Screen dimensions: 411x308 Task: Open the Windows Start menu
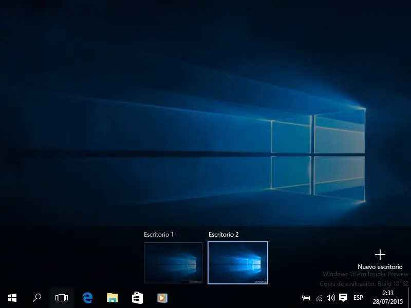12,298
